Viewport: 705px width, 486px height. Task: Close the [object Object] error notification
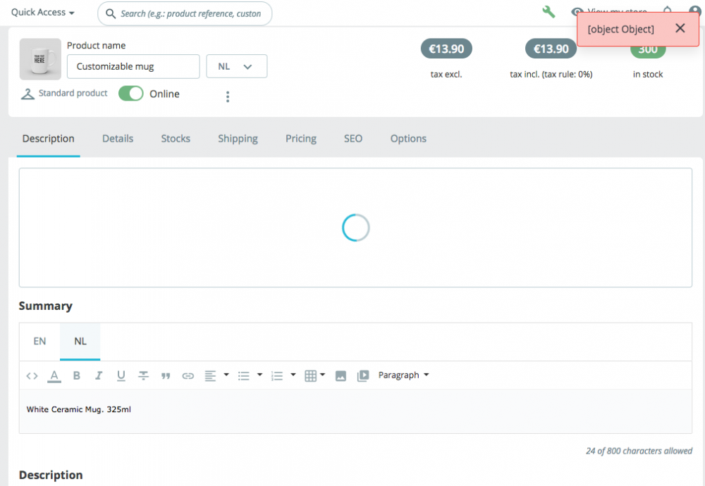pos(680,28)
